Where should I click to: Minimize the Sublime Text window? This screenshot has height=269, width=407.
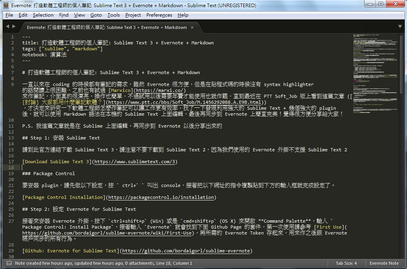(371, 4)
